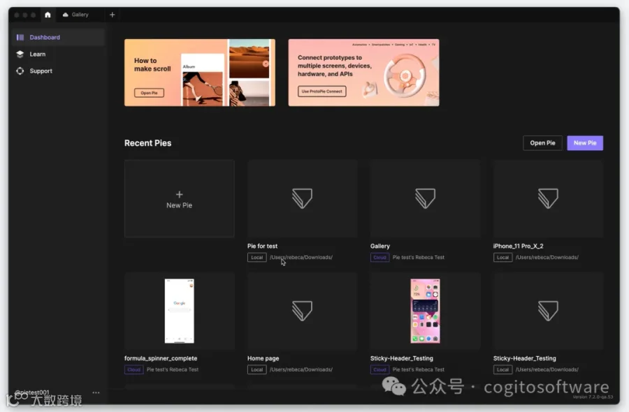The image size is (629, 412).
Task: Open the Home page pie thumbnail
Action: [x=302, y=311]
